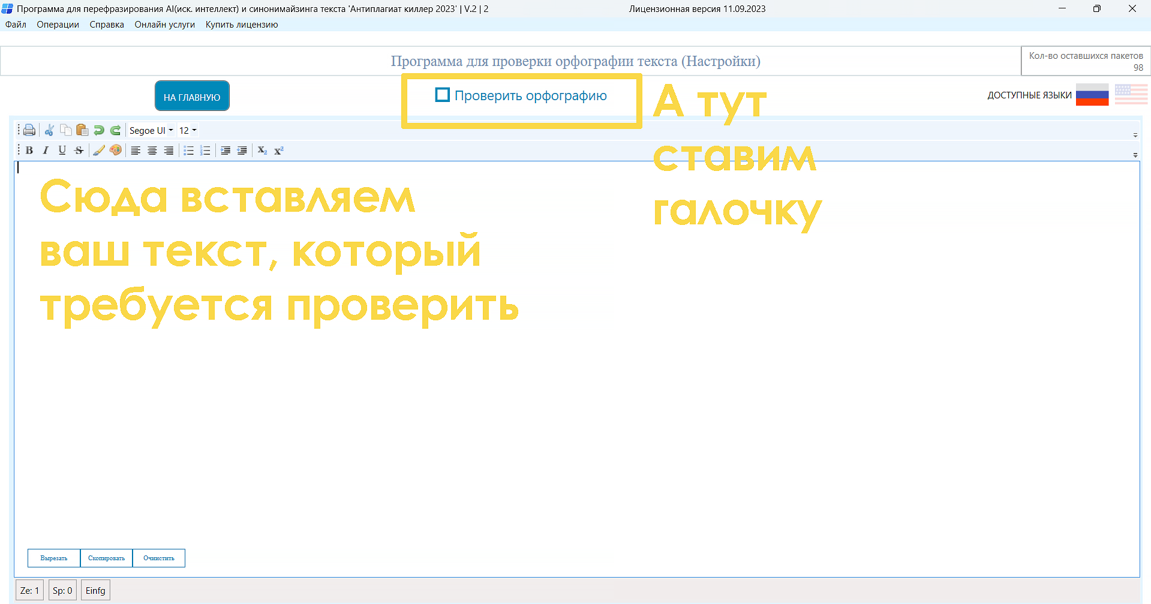Select the American flag language
This screenshot has width=1151, height=604.
click(x=1131, y=95)
